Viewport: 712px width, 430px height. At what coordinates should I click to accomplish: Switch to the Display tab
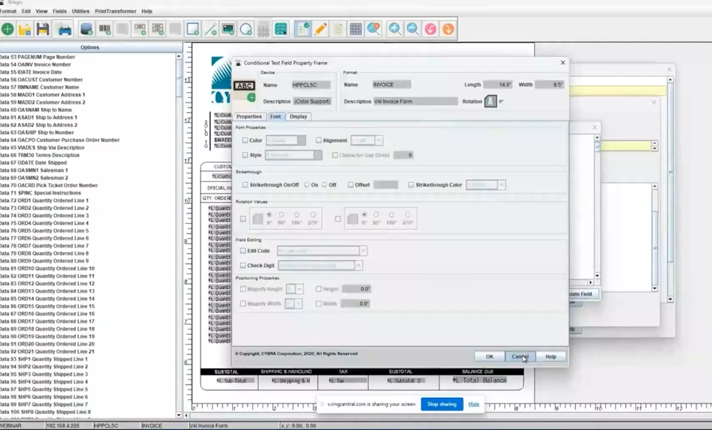298,116
